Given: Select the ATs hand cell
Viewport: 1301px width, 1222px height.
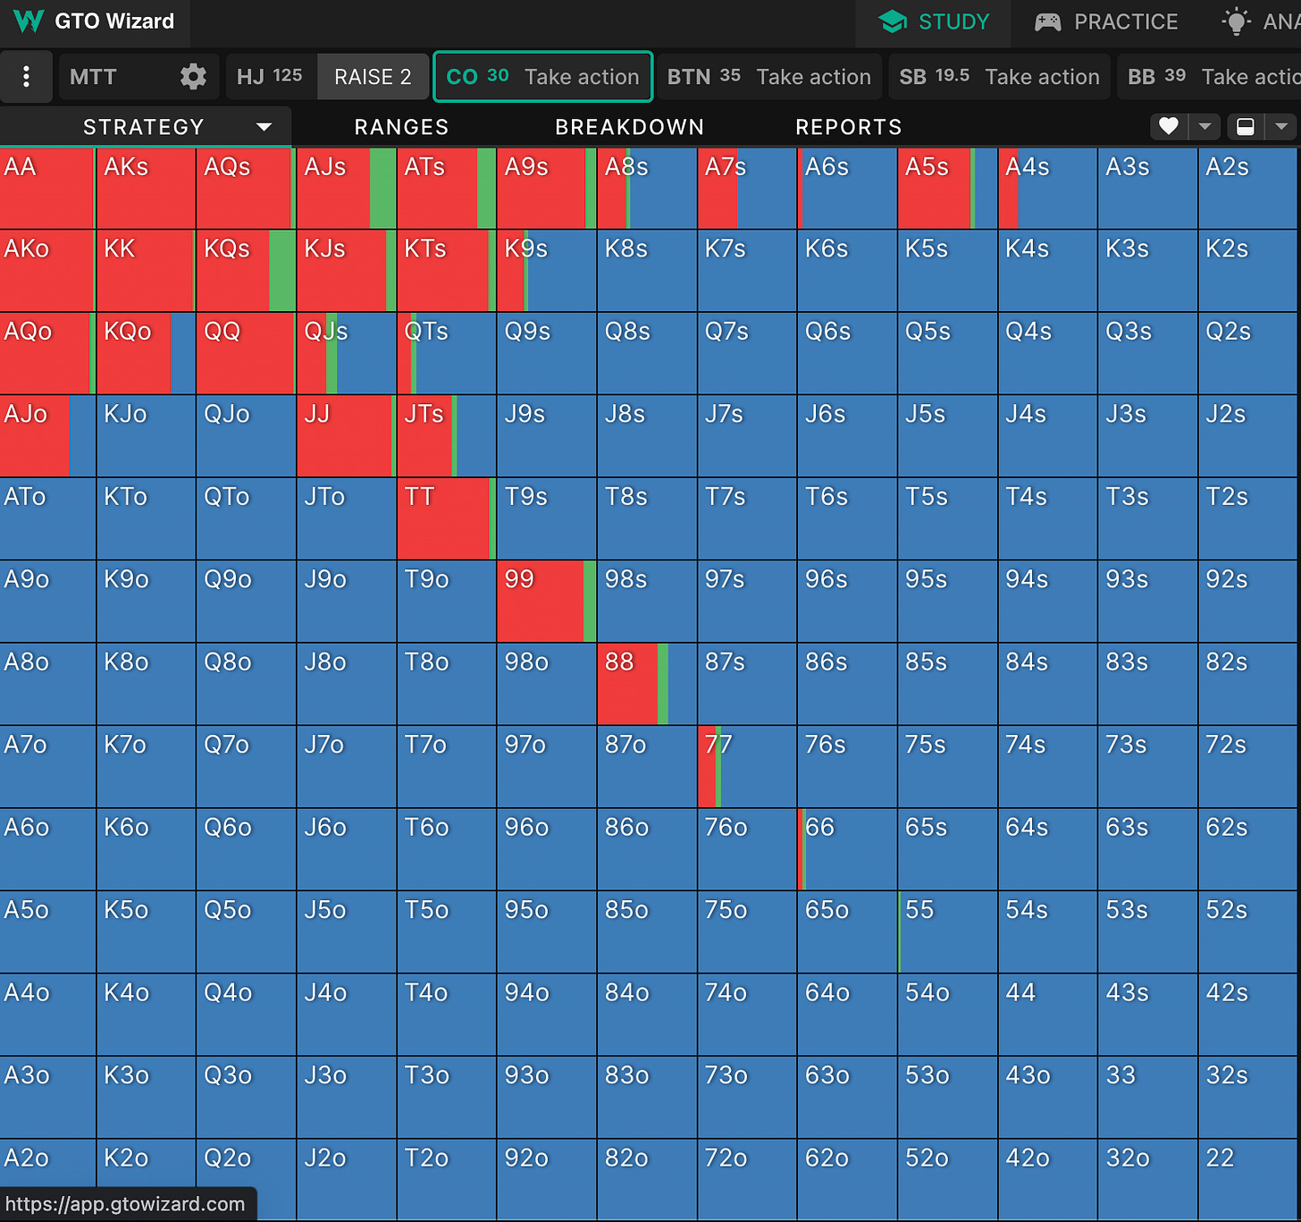Looking at the screenshot, I should 447,188.
